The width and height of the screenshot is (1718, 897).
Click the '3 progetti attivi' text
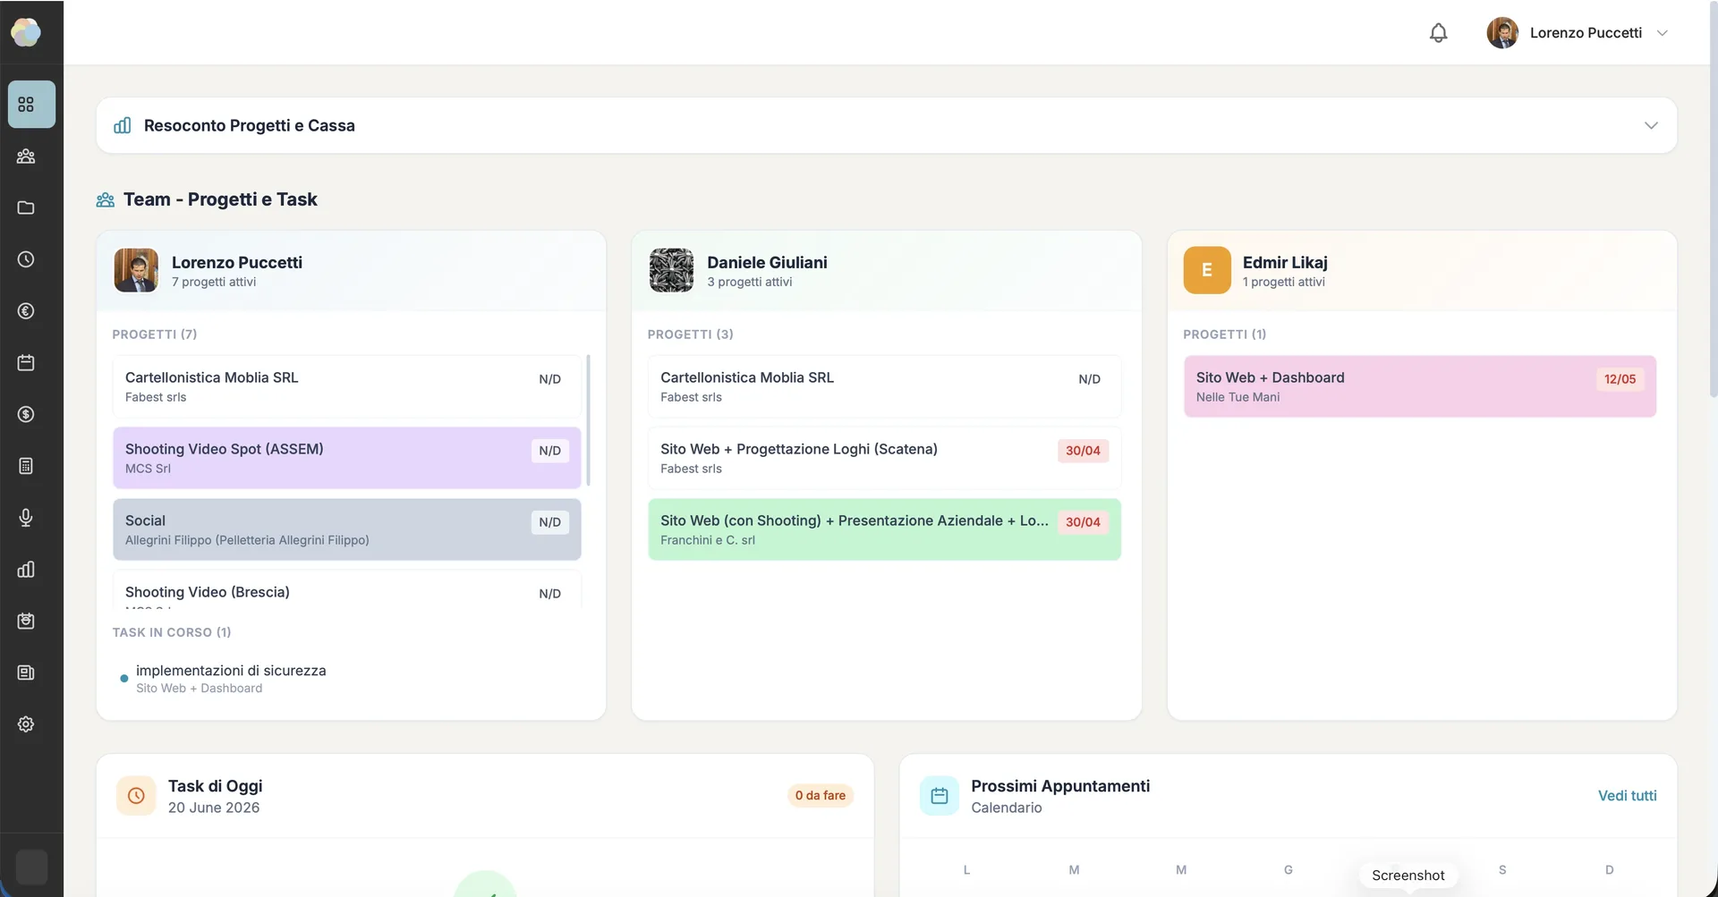[x=750, y=282]
